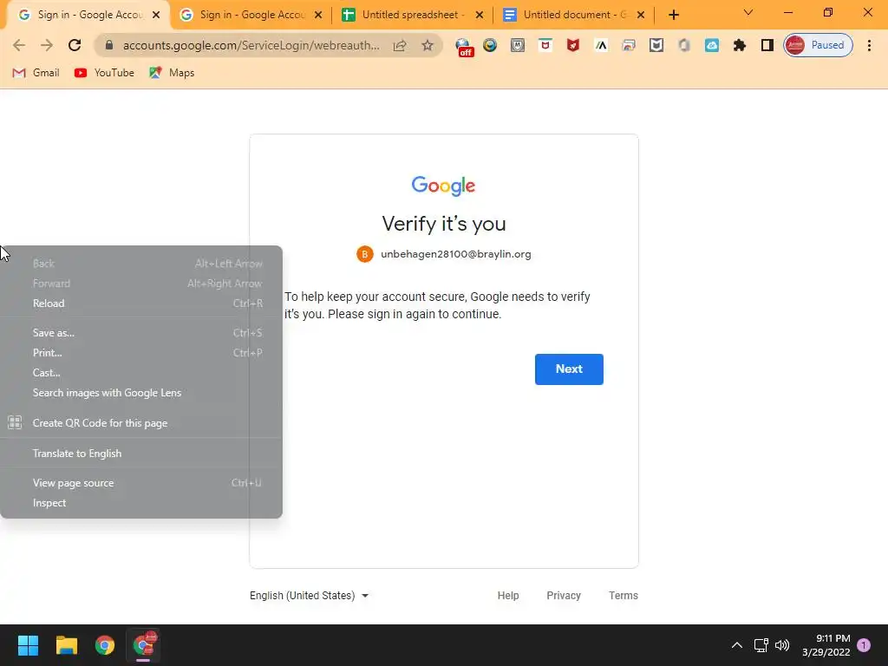
Task: Choose Save as... in the context menu
Action: [141, 333]
